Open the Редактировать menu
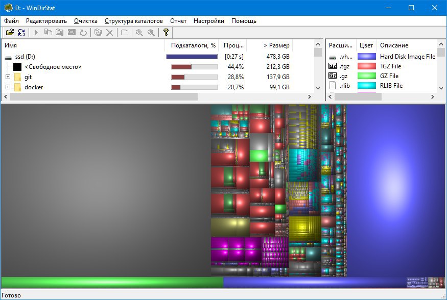 46,21
